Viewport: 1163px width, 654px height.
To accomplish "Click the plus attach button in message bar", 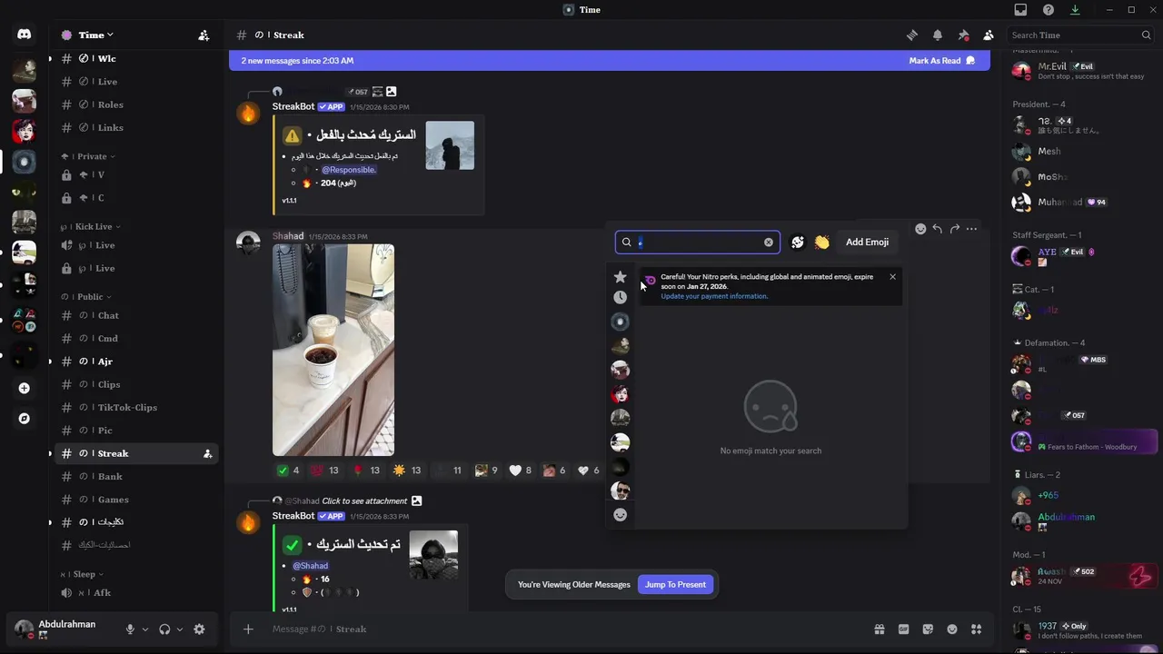I will click(248, 629).
